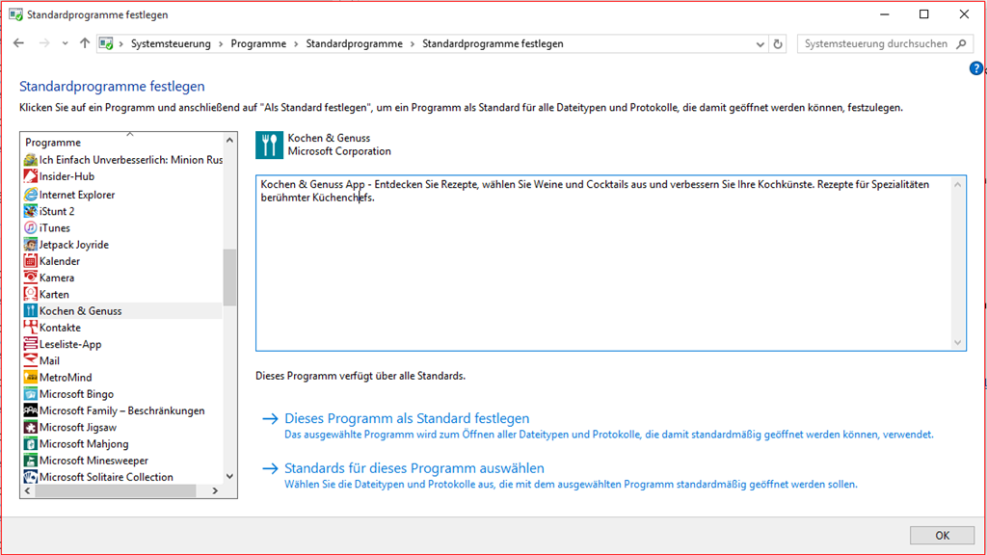Open help via the blue question mark
The width and height of the screenshot is (987, 555).
pyautogui.click(x=975, y=68)
